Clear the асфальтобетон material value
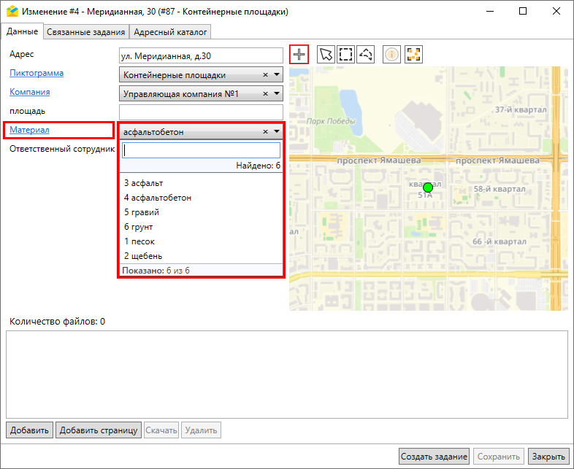Image resolution: width=574 pixels, height=469 pixels. (266, 132)
